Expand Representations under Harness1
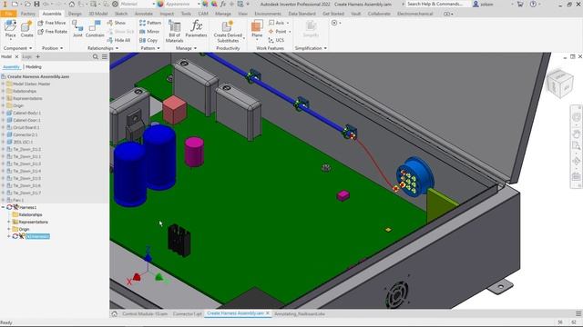The height and width of the screenshot is (327, 583). [x=9, y=222]
